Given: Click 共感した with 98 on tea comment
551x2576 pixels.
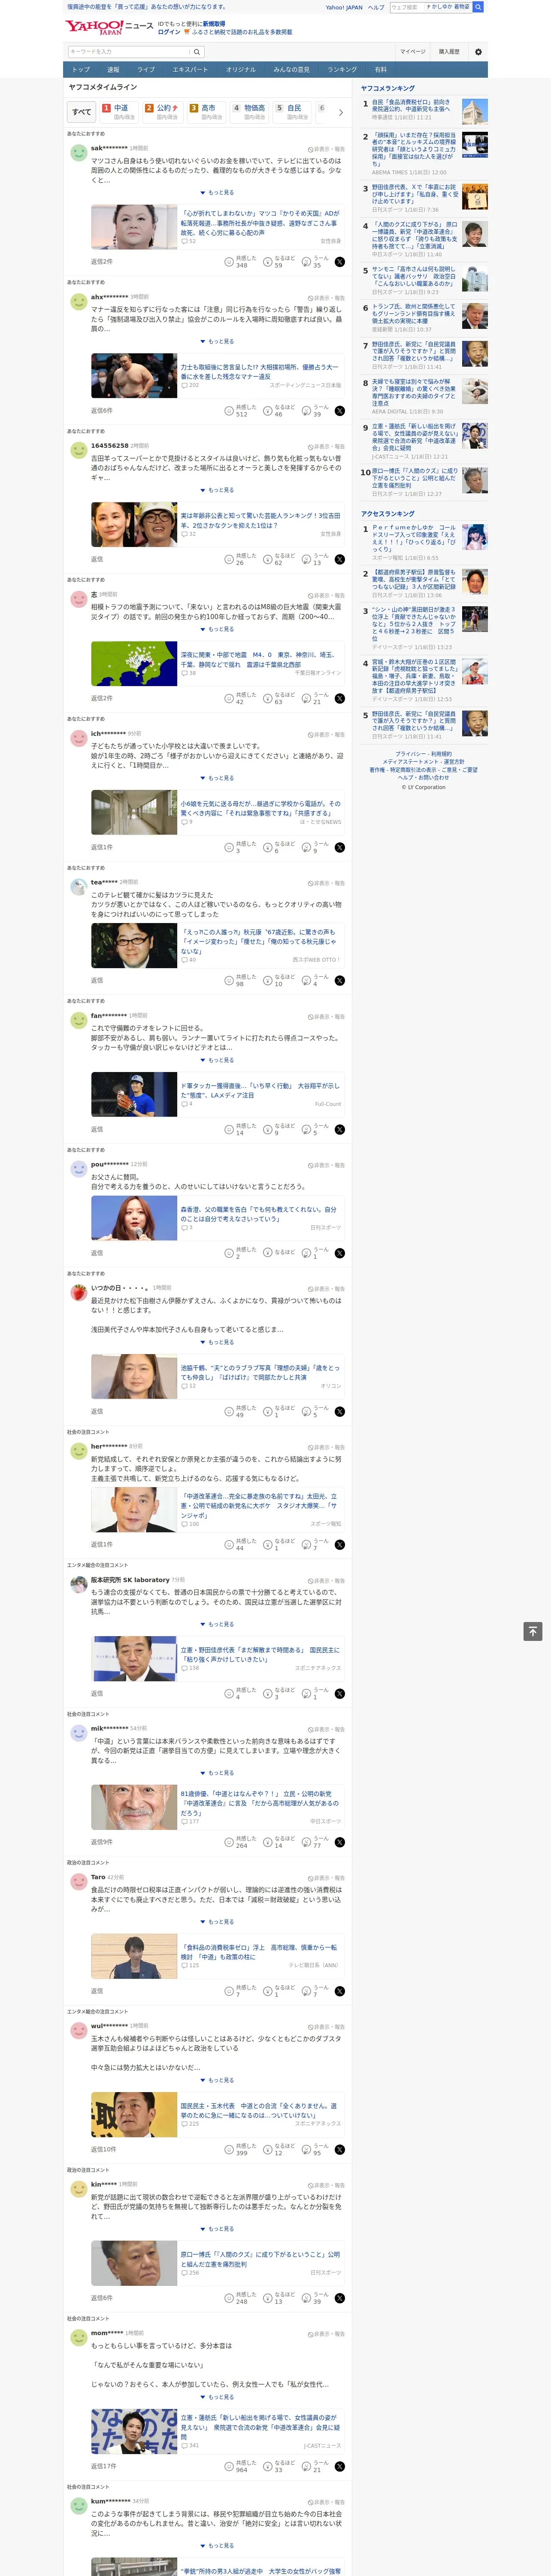Looking at the screenshot, I should [241, 980].
